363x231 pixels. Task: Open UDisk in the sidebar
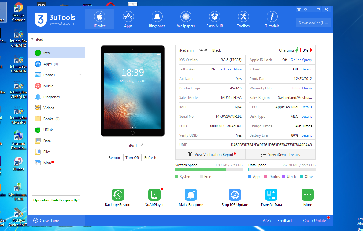[x=56, y=130]
